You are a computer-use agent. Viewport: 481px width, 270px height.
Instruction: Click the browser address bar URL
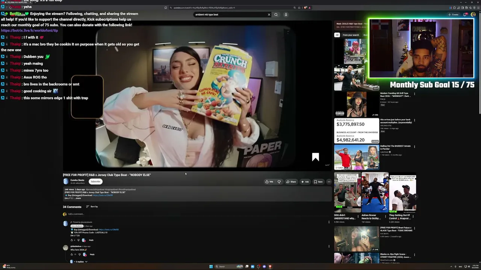204,7
